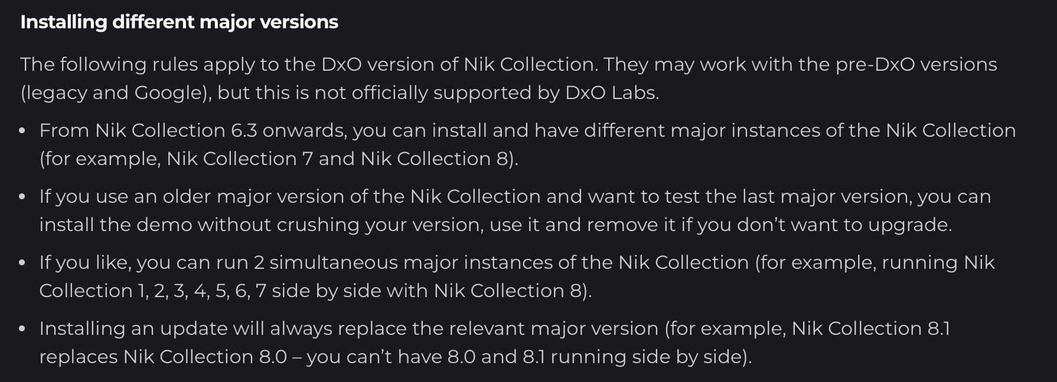This screenshot has height=382, width=1057.
Task: Click the third bullet point marker
Action: click(x=22, y=263)
